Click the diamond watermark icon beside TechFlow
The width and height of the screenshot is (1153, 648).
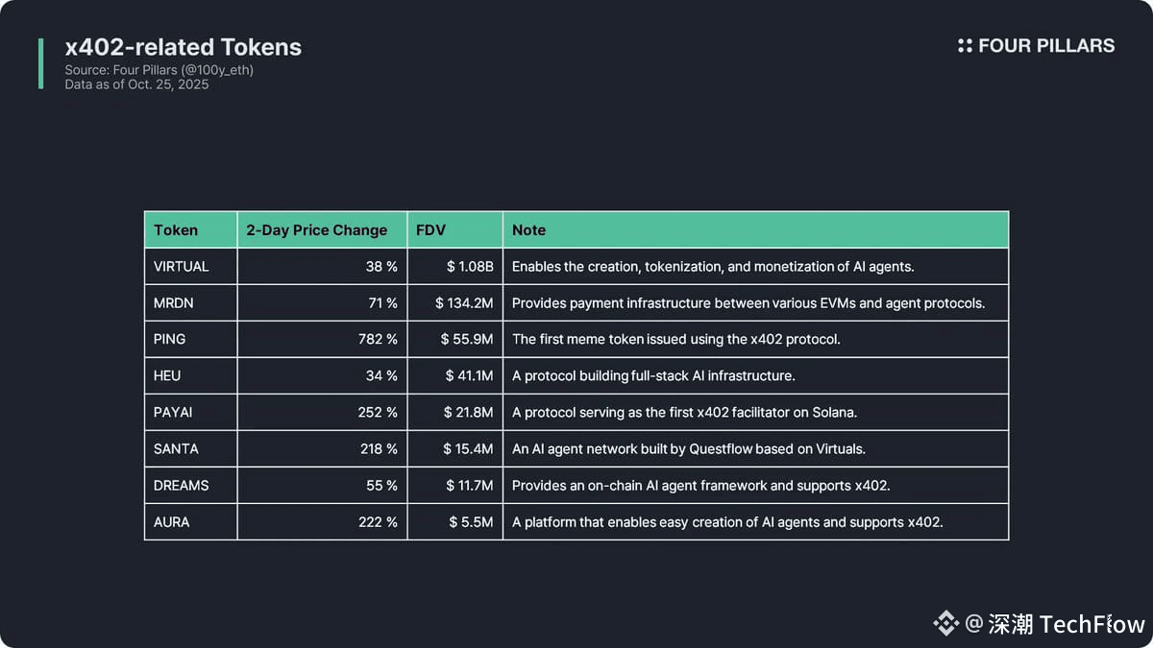[946, 624]
